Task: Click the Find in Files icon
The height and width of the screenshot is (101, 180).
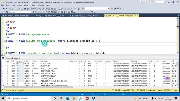Action: pos(83,9)
